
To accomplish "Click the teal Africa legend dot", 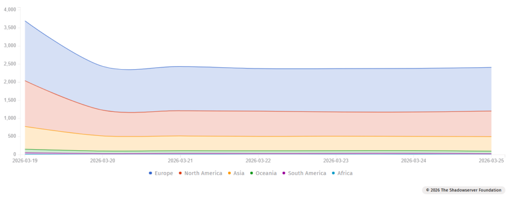I will coord(333,173).
